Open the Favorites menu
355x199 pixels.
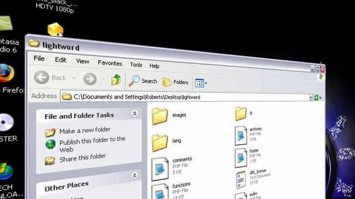[x=110, y=63]
